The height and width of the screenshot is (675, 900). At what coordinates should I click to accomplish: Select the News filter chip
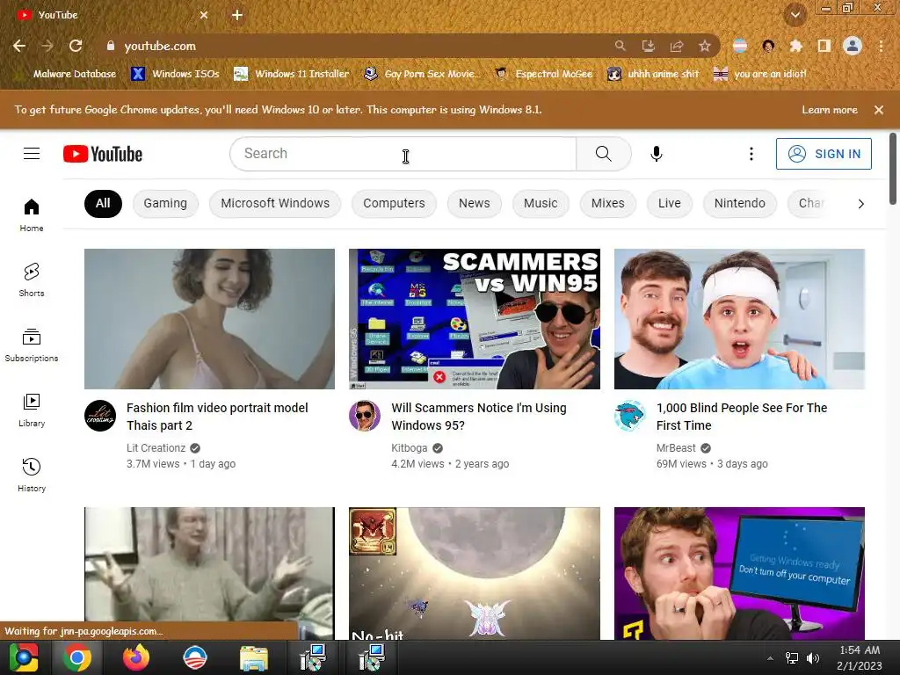[474, 204]
